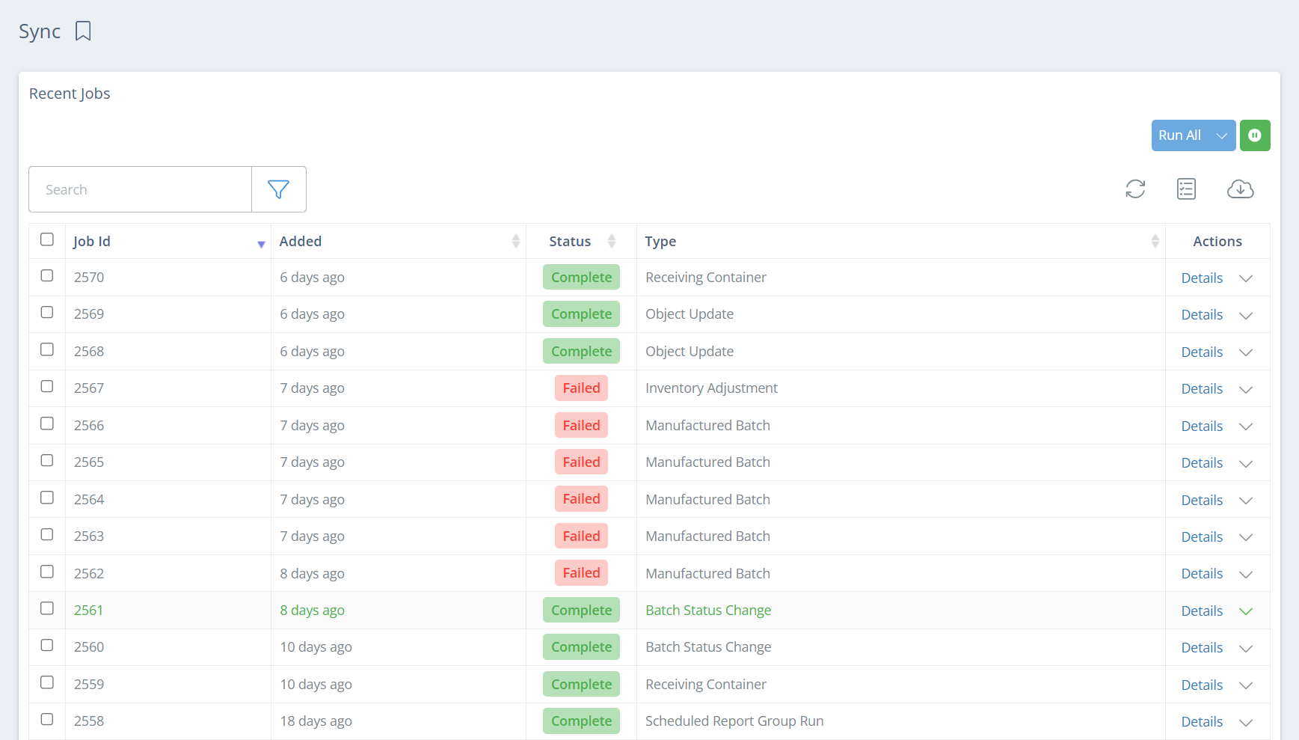Expand the Run All dropdown arrow
Viewport: 1299px width, 740px height.
pyautogui.click(x=1221, y=135)
